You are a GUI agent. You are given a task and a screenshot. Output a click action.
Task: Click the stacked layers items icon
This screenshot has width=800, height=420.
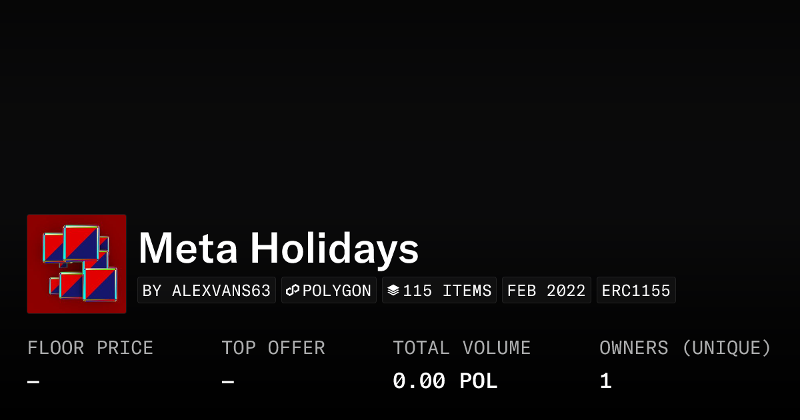(393, 291)
